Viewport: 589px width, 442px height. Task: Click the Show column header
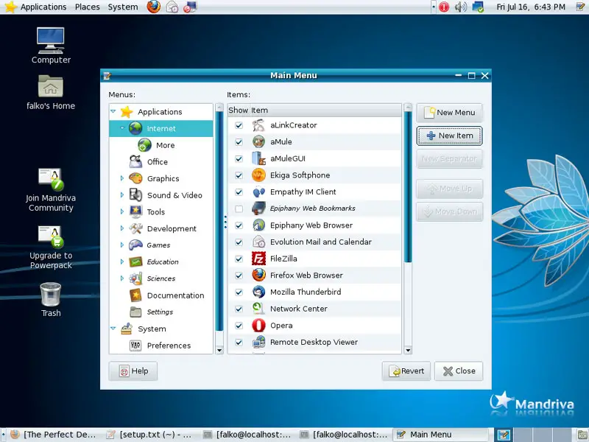point(238,110)
